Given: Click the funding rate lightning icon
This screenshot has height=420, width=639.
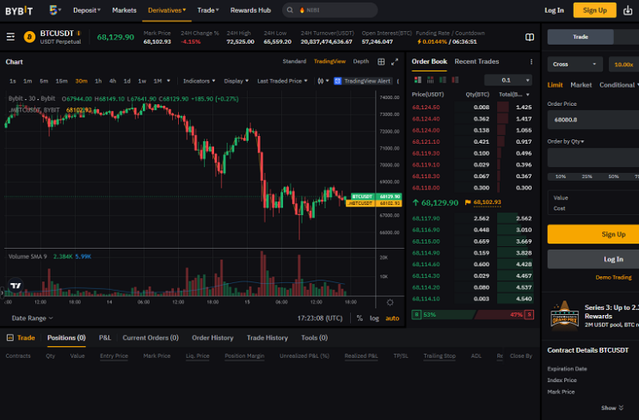Looking at the screenshot, I should [x=419, y=41].
